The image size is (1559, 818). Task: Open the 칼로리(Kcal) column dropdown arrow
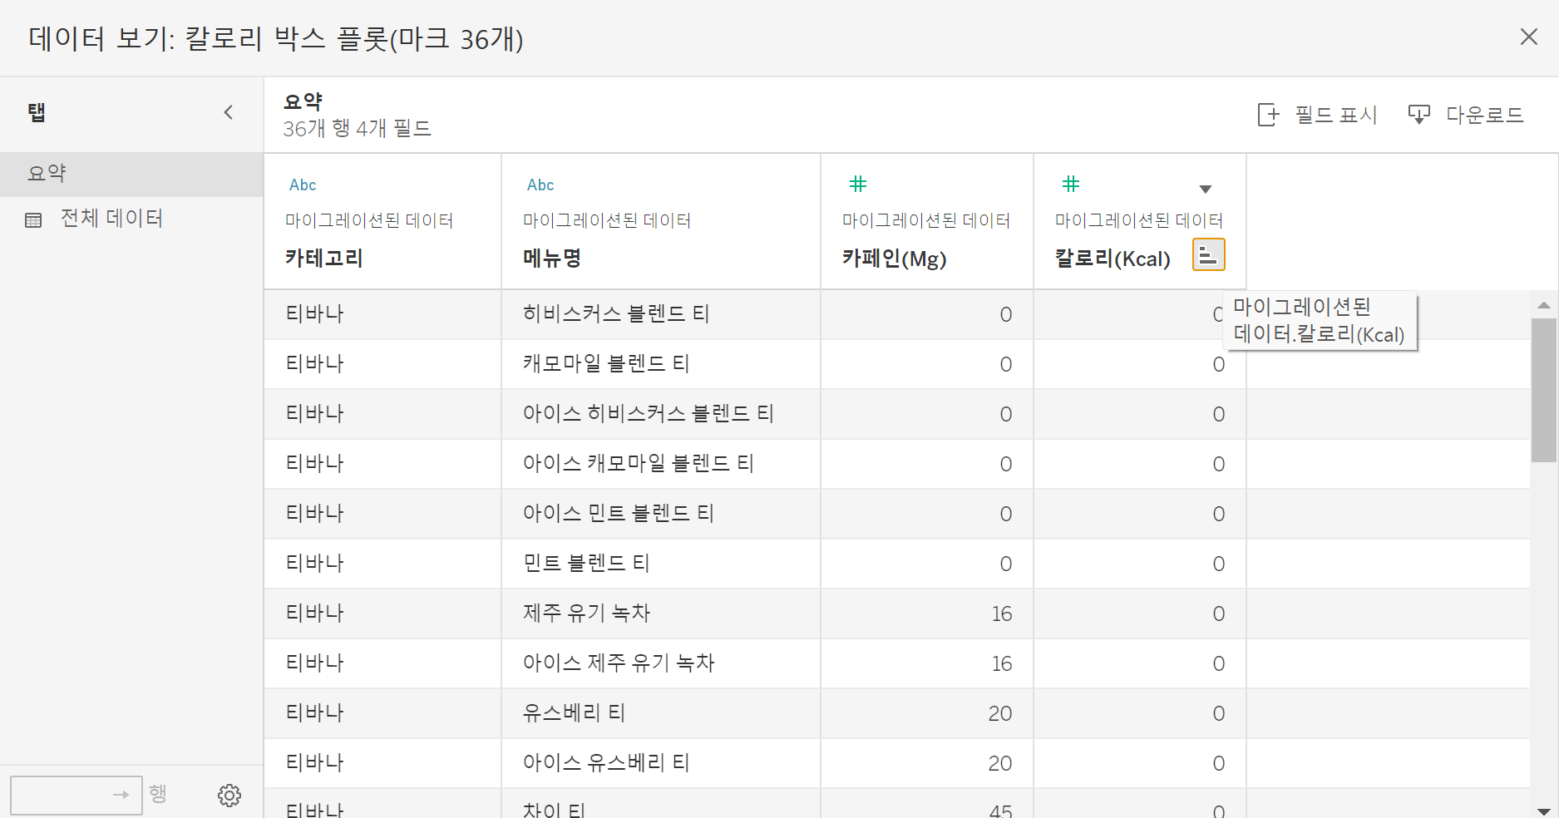(1206, 189)
